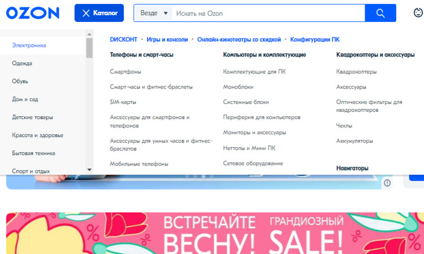This screenshot has height=254, width=424.
Task: Go to Системные блоки subcategory
Action: click(246, 102)
